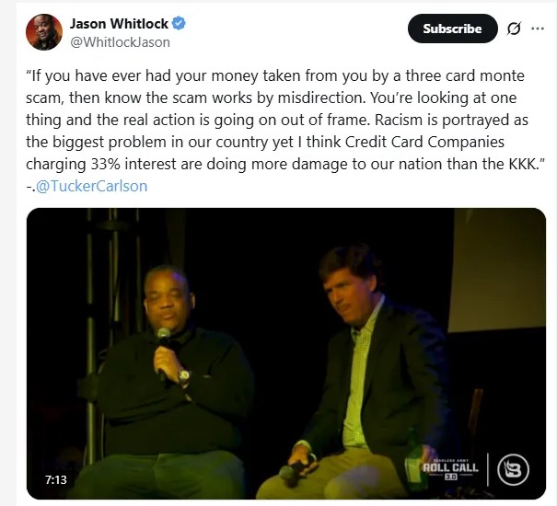Open the Grok explain-post icon
557x506 pixels.
pos(515,29)
